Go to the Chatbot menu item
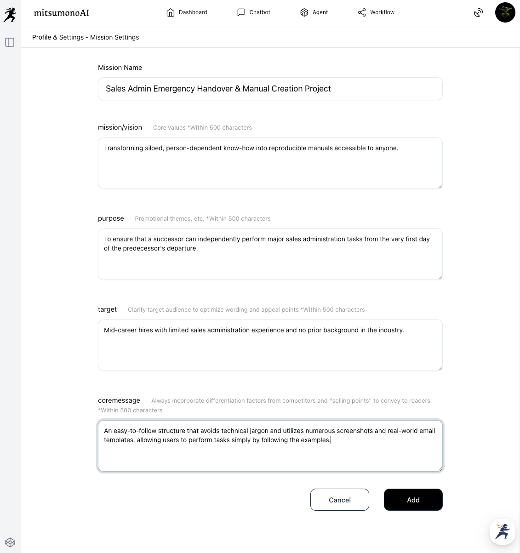Screen dimensions: 520x553 click(x=260, y=12)
